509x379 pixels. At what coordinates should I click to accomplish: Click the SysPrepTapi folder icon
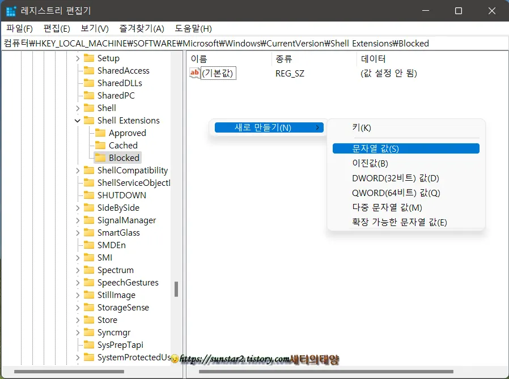88,344
